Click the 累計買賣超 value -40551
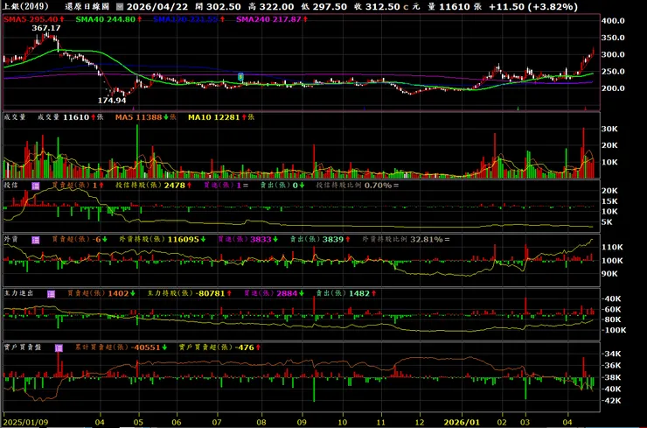 point(145,347)
